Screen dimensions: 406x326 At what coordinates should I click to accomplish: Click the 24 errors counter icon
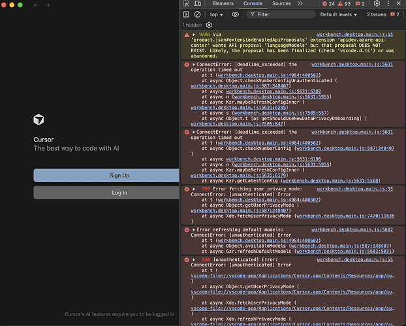(324, 4)
